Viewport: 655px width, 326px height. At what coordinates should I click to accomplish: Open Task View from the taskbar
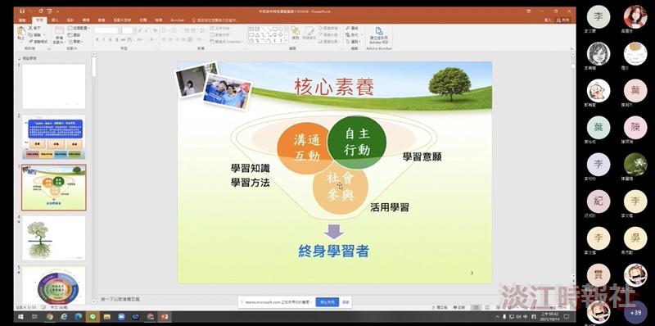35,317
